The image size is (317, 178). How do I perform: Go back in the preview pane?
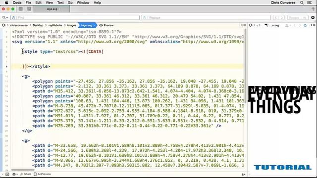(x=295, y=25)
